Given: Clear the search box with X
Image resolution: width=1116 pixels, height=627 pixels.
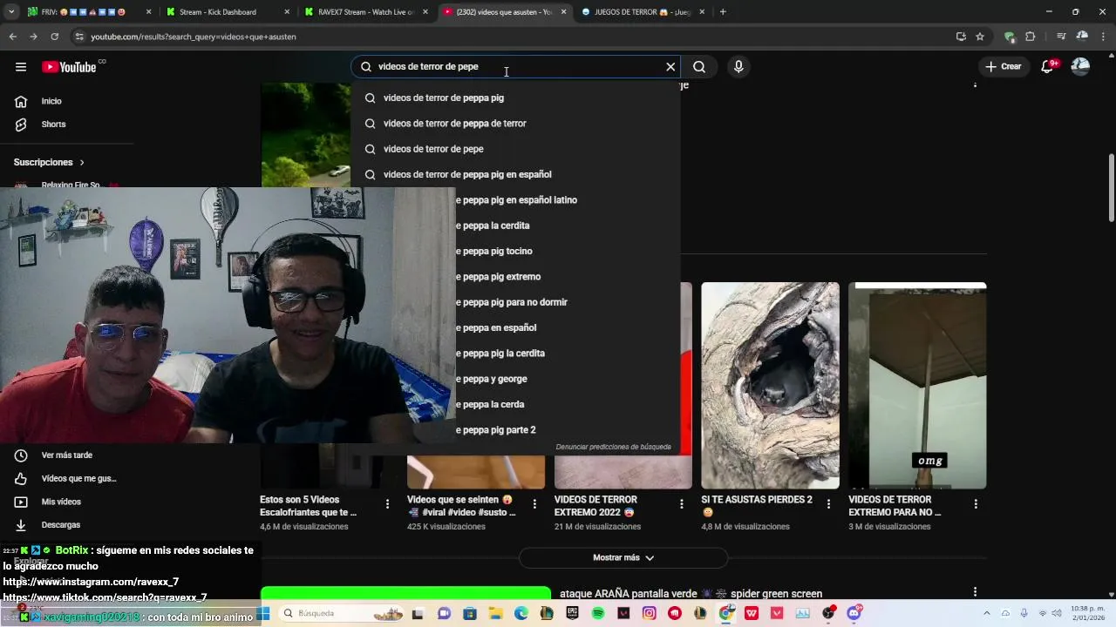Looking at the screenshot, I should pos(670,67).
